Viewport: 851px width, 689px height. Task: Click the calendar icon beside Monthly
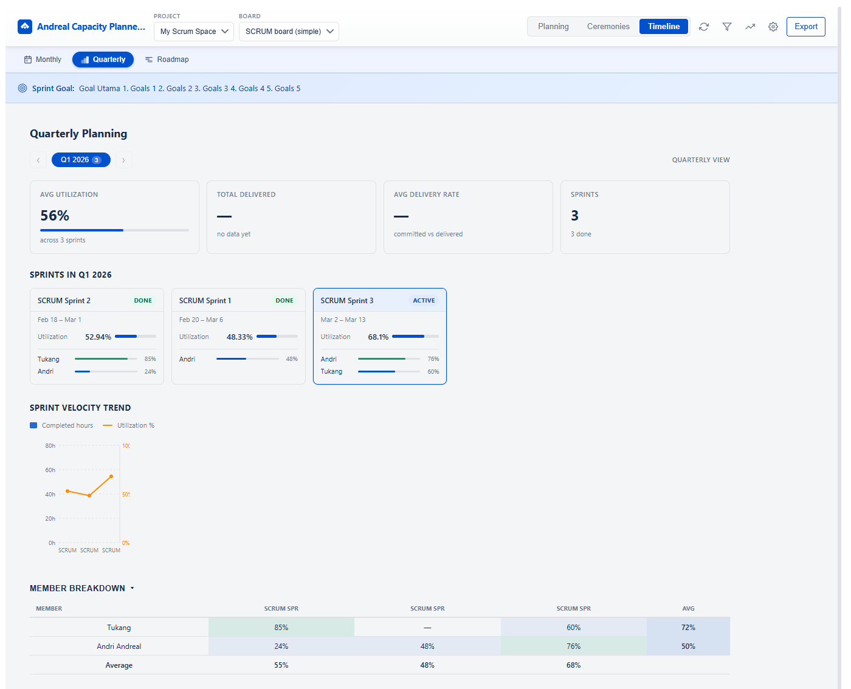point(28,59)
